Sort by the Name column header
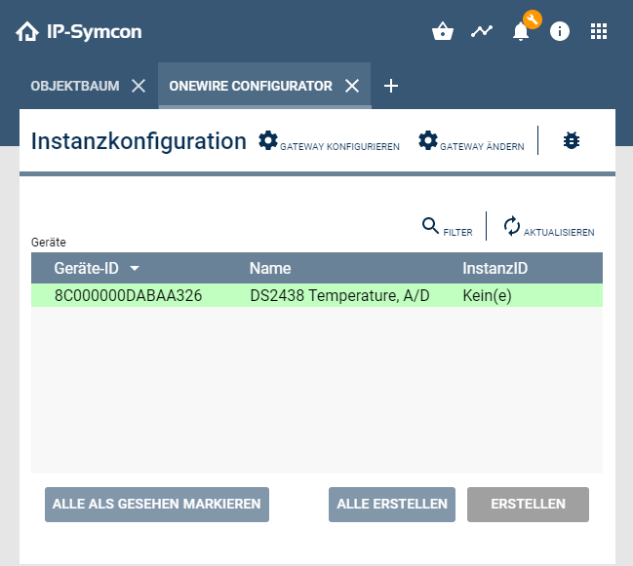 tap(270, 269)
